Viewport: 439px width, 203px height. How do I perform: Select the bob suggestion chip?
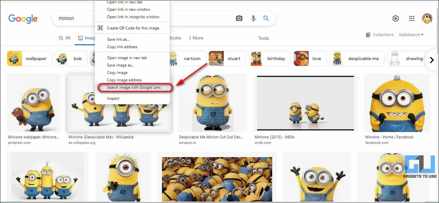pos(71,59)
